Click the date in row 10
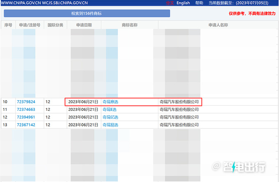This screenshot has height=182, width=279. [83, 102]
